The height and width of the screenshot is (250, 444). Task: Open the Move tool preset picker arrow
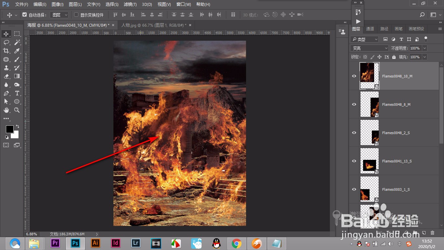[16, 15]
